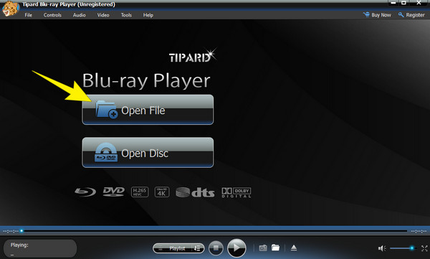
Task: Open the Help menu
Action: 148,15
